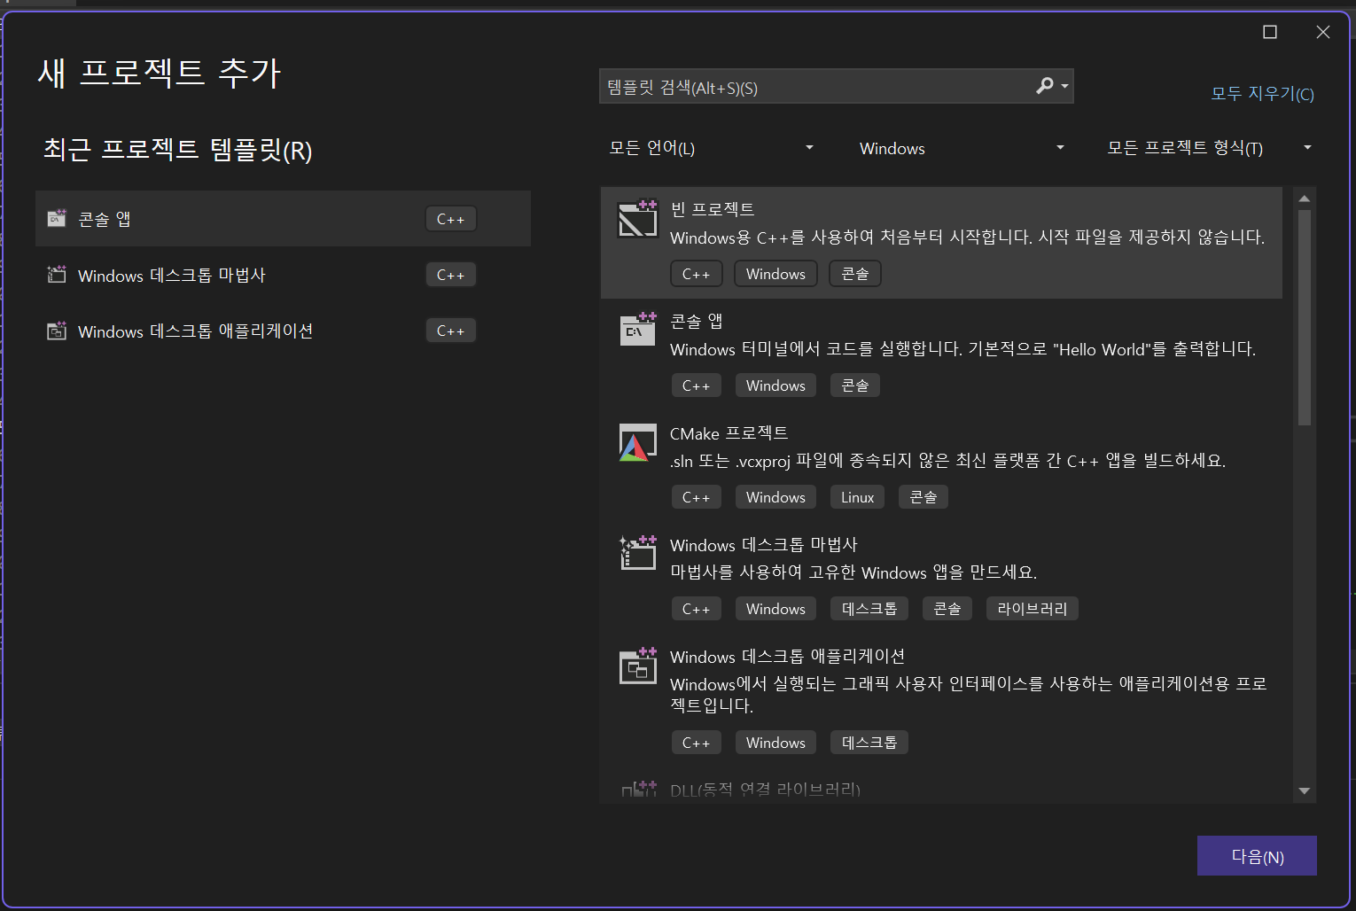1356x911 pixels.
Task: Click the 빈 프로젝트 description text
Action: (x=967, y=237)
